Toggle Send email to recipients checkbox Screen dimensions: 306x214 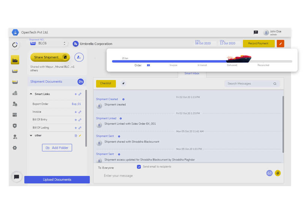[139, 167]
